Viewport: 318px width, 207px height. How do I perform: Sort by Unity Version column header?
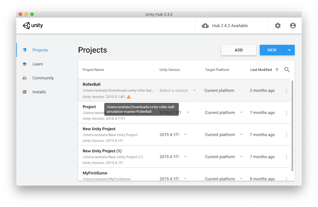(x=170, y=70)
